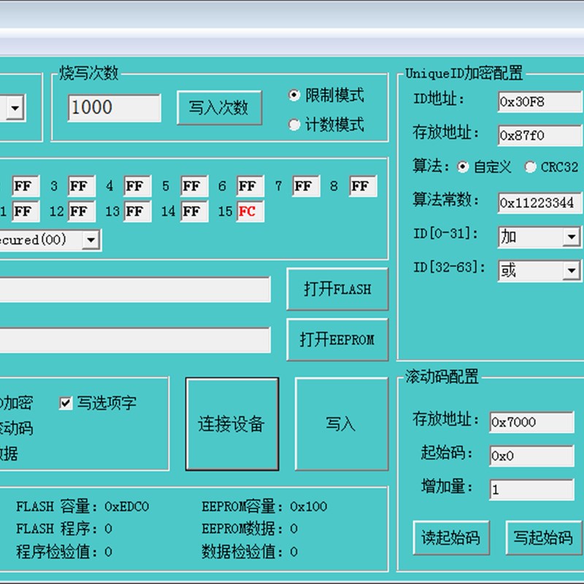
Task: Focus 起始码 field 0x0
Action: (532, 456)
